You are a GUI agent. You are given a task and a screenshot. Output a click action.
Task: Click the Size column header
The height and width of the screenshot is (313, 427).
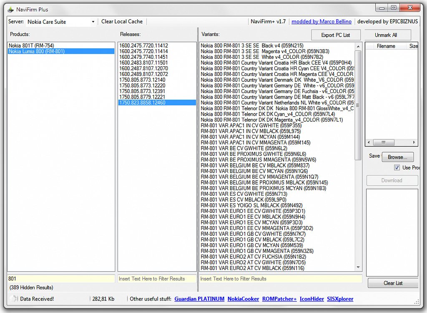click(x=412, y=46)
